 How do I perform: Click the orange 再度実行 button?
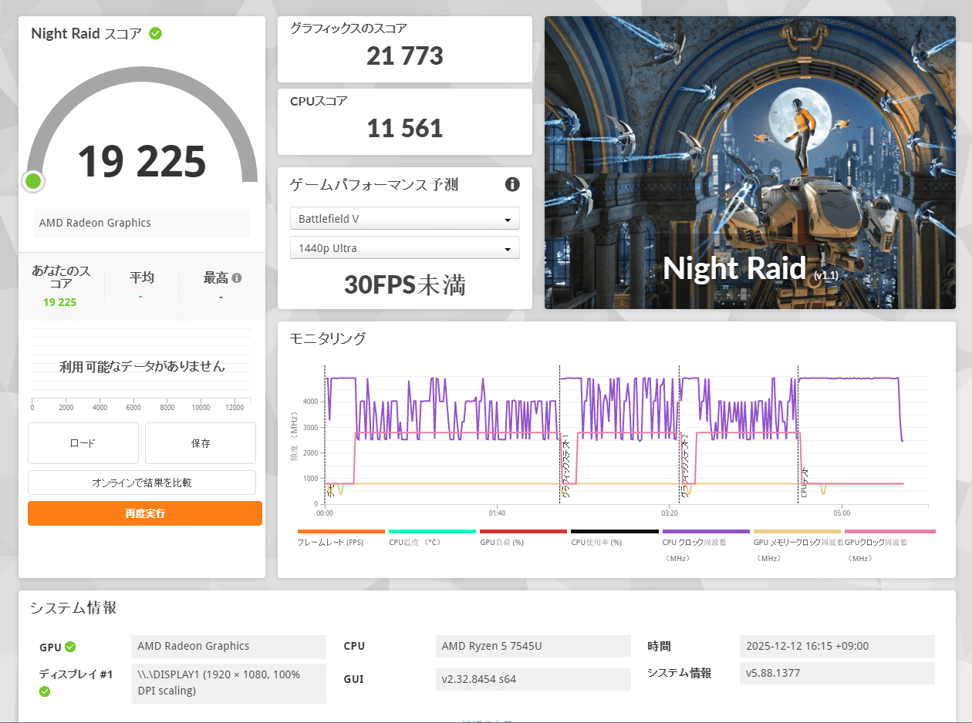(145, 513)
